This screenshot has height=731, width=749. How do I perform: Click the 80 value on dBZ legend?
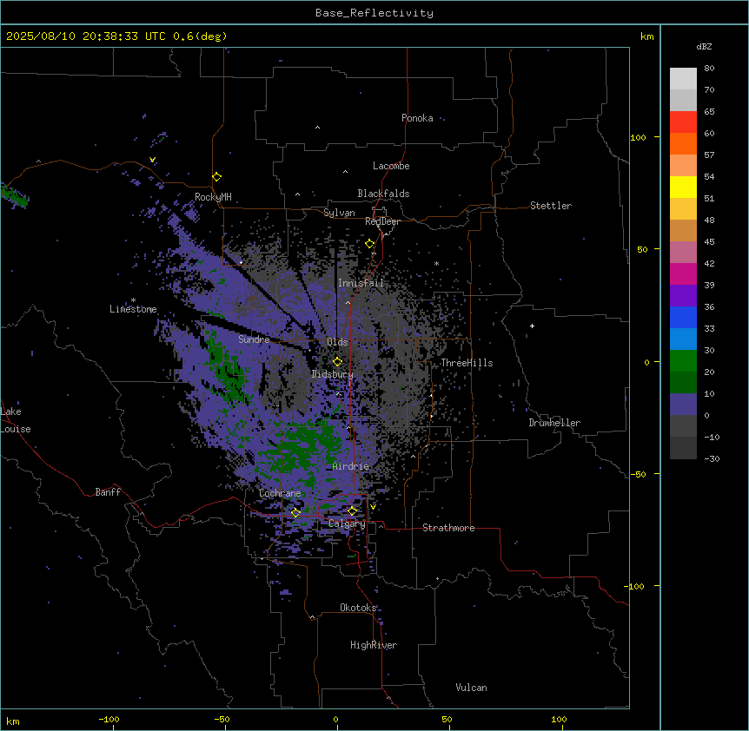coord(709,69)
